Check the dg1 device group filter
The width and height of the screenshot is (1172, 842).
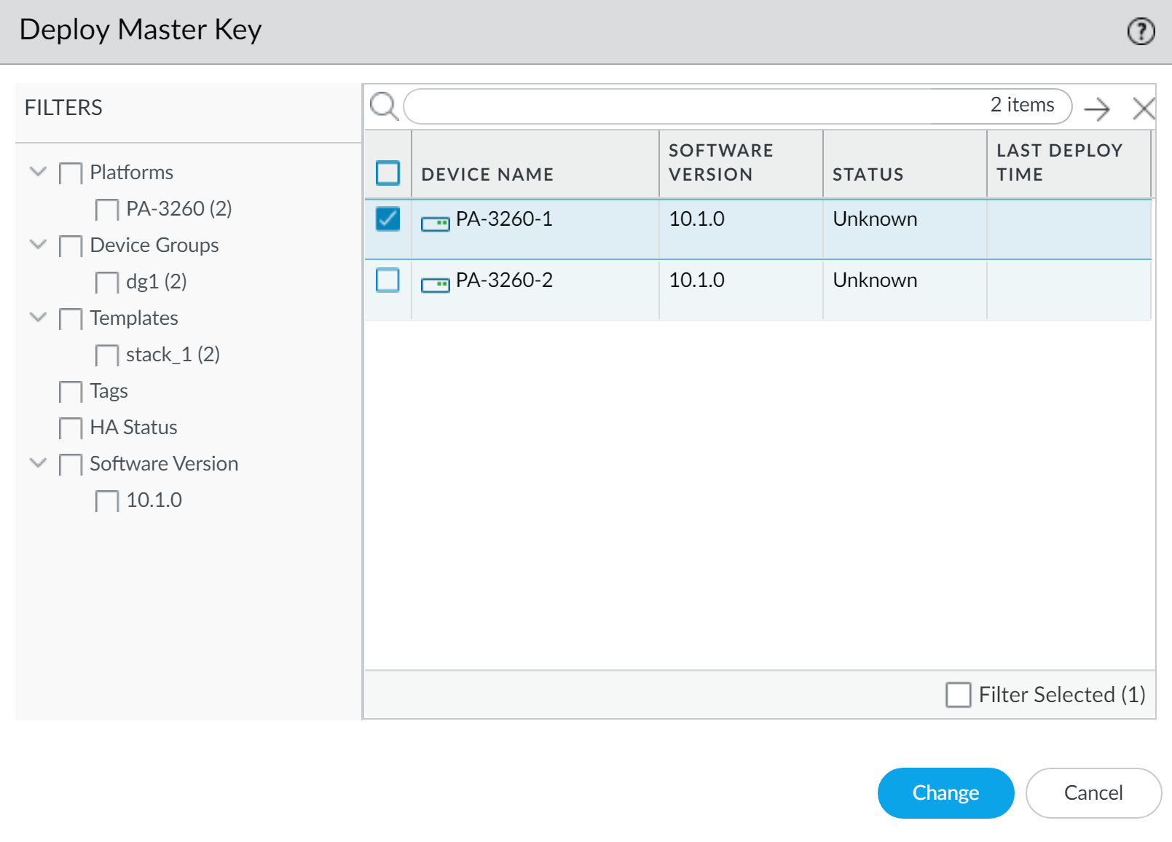pos(107,283)
